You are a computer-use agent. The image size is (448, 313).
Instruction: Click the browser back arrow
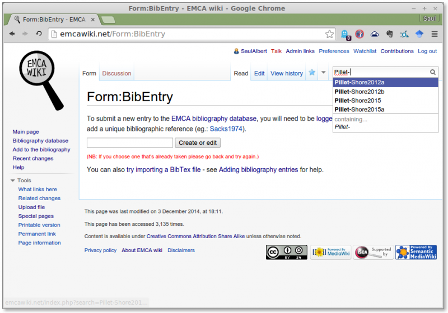12,34
